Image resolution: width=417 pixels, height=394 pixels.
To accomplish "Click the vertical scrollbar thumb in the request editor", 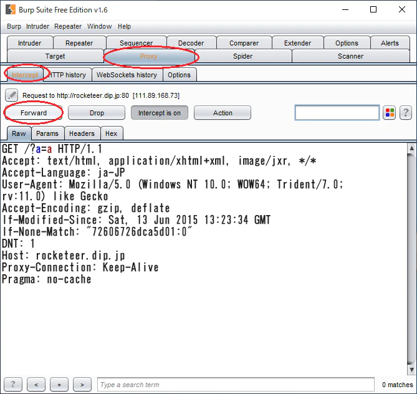I will 411,258.
